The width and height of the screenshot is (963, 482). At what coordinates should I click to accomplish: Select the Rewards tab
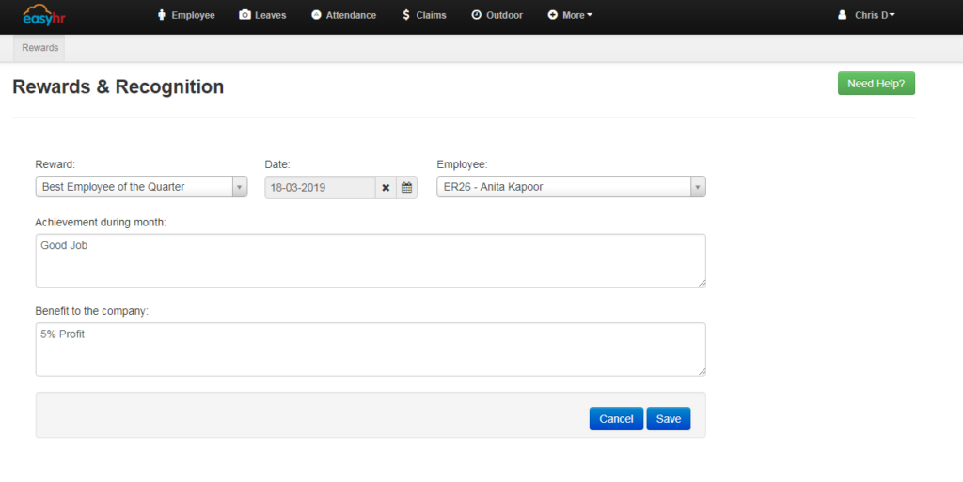tap(39, 48)
